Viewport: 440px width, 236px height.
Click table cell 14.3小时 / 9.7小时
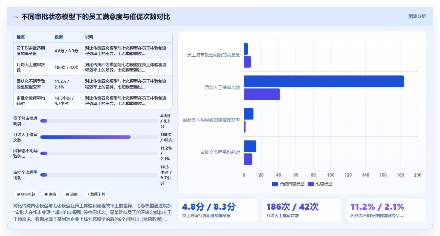(x=64, y=101)
